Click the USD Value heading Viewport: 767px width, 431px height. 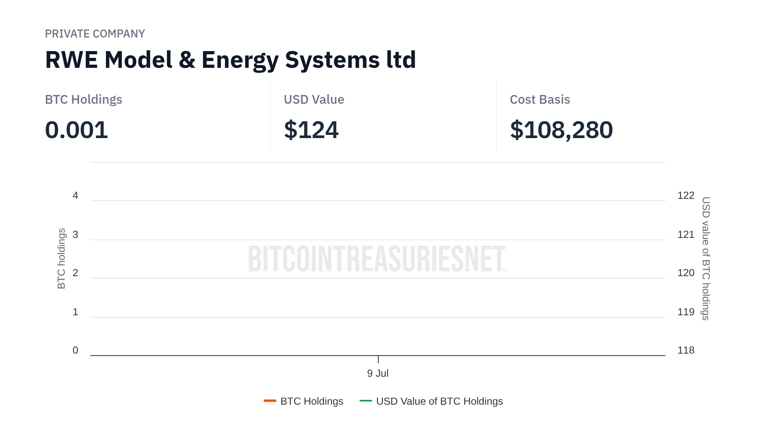(314, 99)
